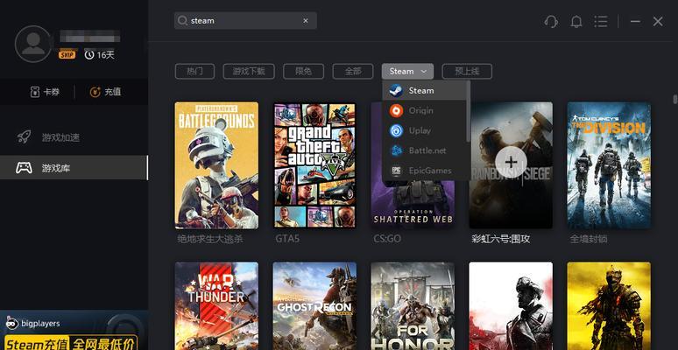
Task: Open 游戏加速 sidebar section
Action: [74, 137]
